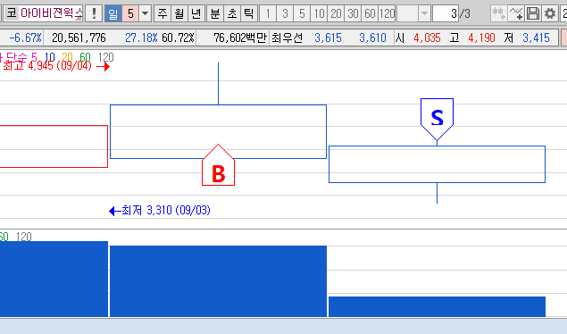Choose the 60 interval preset button
This screenshot has width=567, height=334.
pyautogui.click(x=370, y=13)
